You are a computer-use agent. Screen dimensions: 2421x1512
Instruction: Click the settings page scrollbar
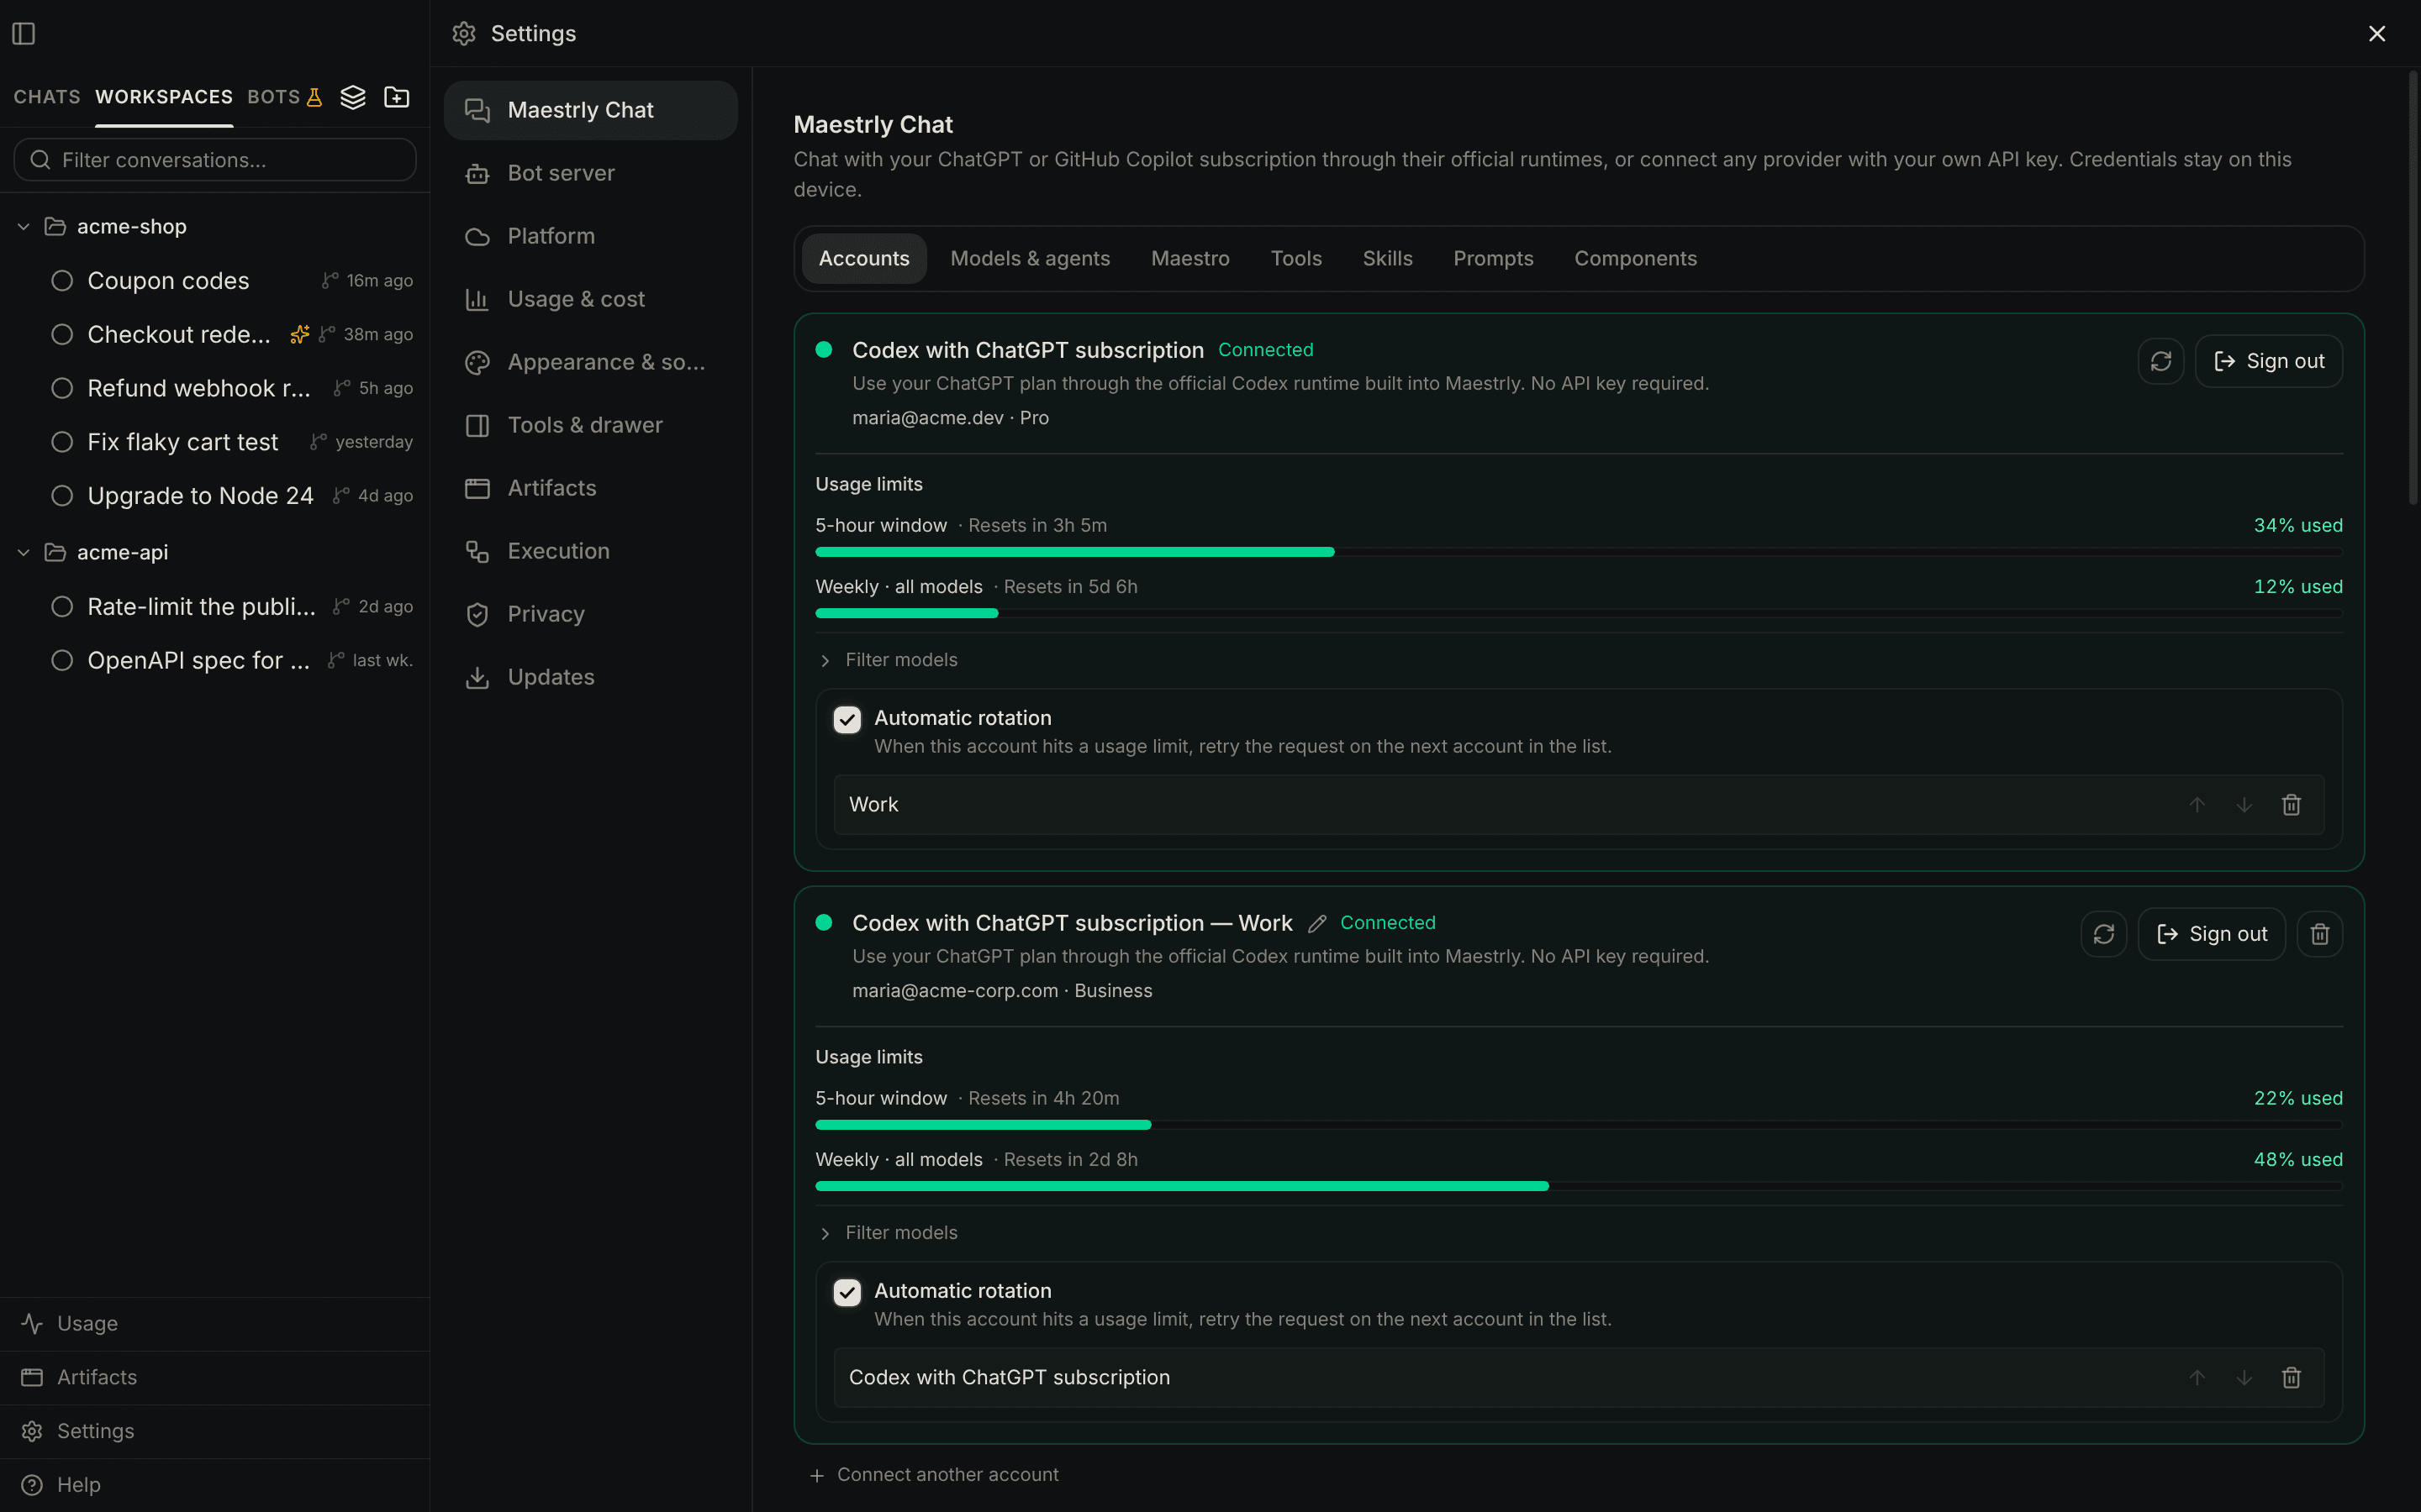(2414, 288)
